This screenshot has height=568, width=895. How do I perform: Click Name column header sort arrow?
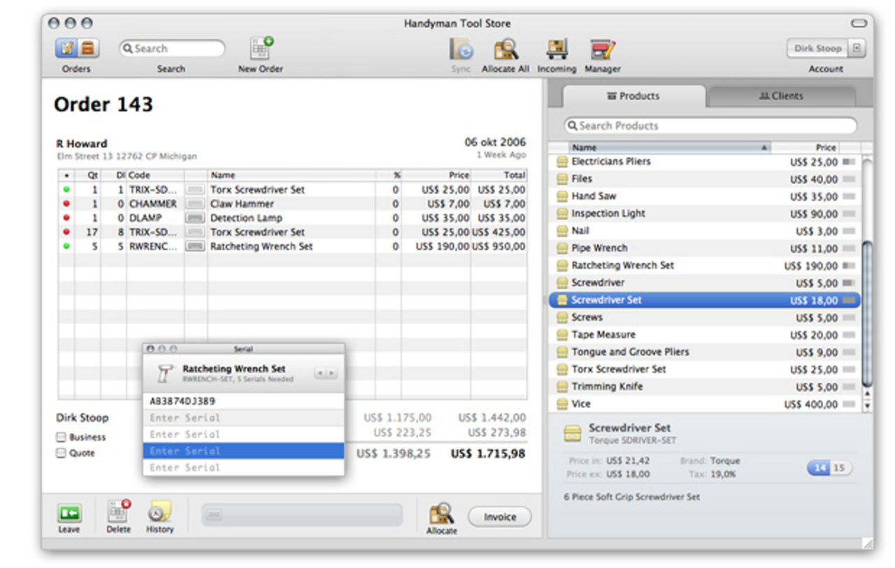[x=764, y=147]
